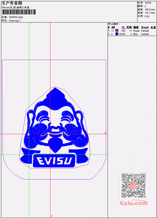
Task: Click the blue color swatch in row 2
Action: click(117, 34)
